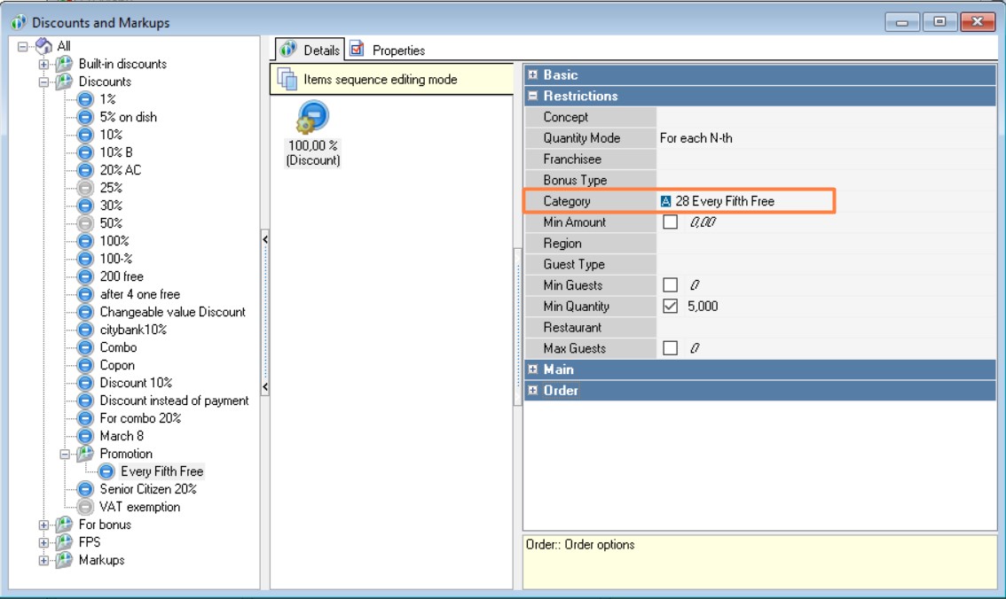Select the VAT exemption icon in tree
Viewport: 1006px width, 599px height.
(x=85, y=507)
